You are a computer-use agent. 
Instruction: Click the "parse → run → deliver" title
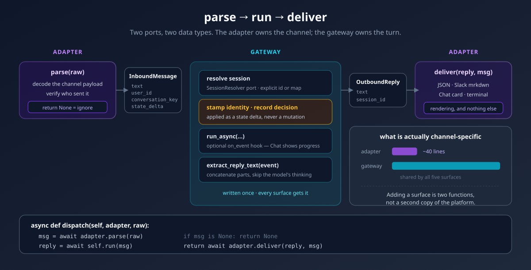pyautogui.click(x=265, y=17)
